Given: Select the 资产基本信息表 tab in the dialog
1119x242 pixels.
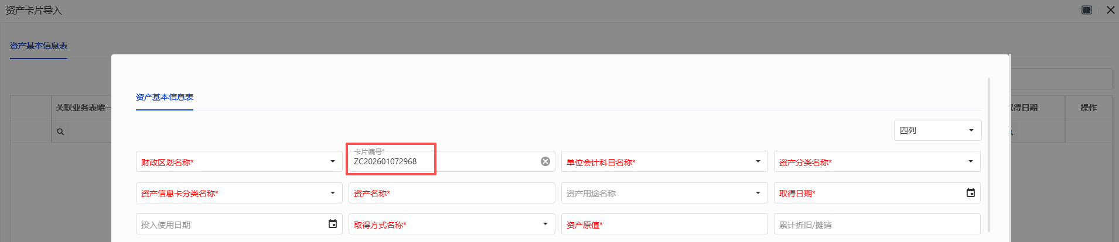Looking at the screenshot, I should [x=165, y=97].
